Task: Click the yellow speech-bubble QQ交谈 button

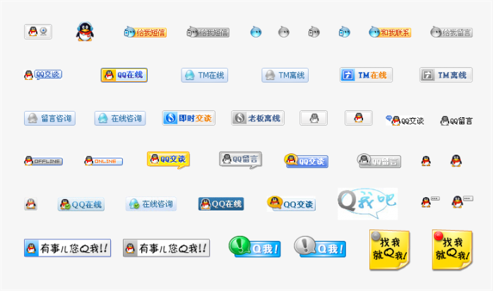Action: (x=168, y=160)
